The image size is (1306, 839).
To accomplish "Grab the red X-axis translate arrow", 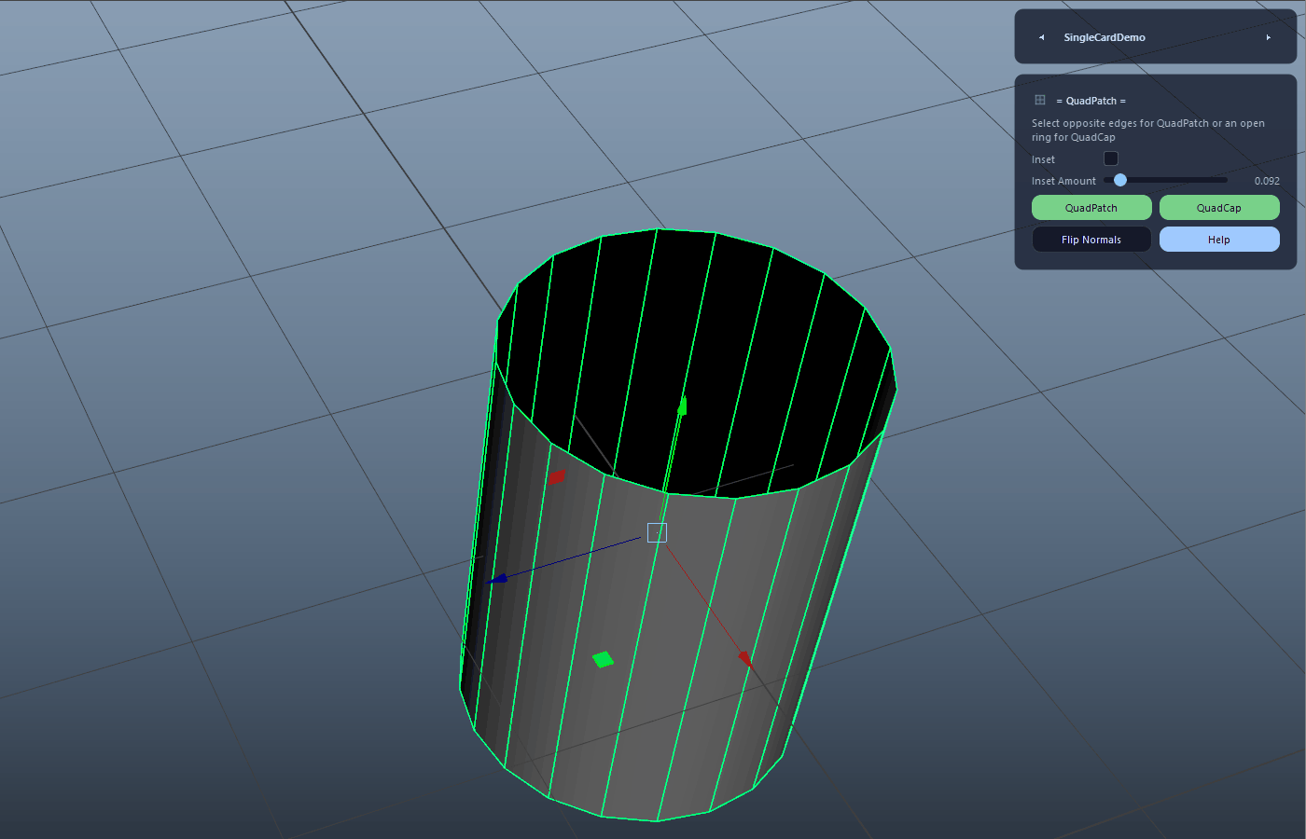I will [x=745, y=659].
